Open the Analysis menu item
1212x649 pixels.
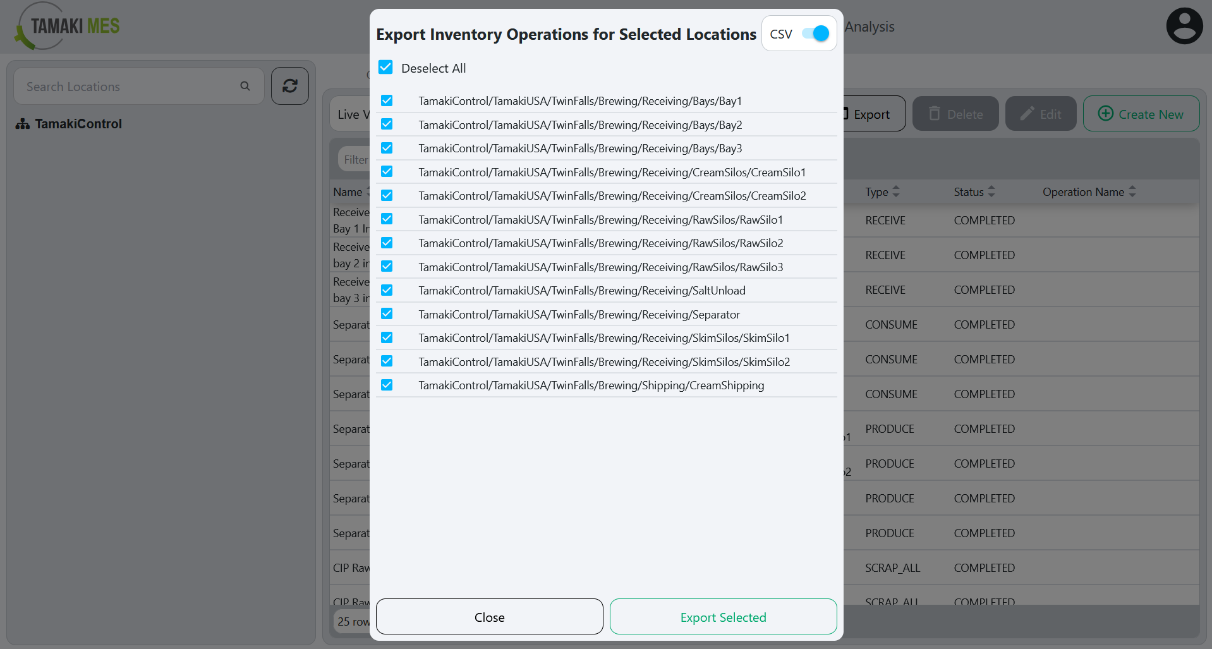click(x=870, y=27)
